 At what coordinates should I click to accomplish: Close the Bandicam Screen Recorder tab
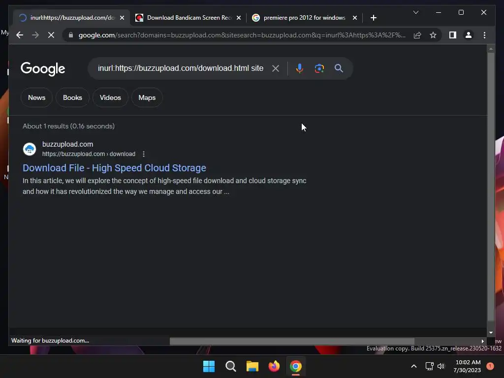239,18
